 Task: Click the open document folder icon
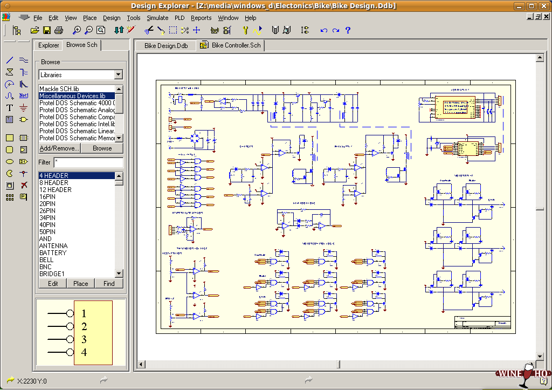pyautogui.click(x=34, y=30)
